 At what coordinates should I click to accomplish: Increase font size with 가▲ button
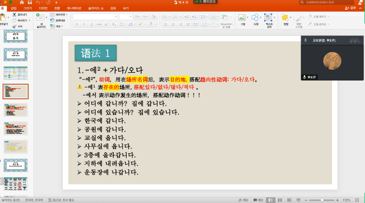pyautogui.click(x=137, y=17)
